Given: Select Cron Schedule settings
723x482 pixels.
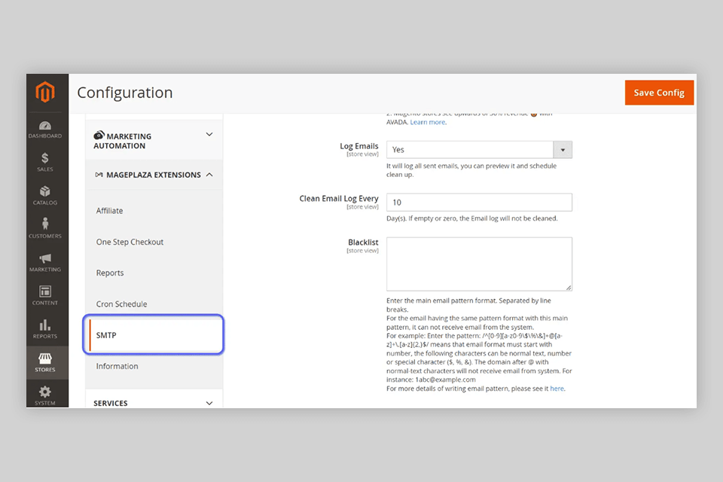Looking at the screenshot, I should (x=121, y=304).
